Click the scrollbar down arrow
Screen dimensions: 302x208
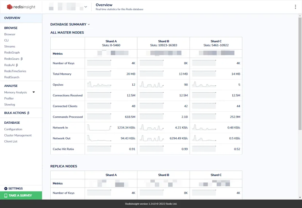pos(300,197)
